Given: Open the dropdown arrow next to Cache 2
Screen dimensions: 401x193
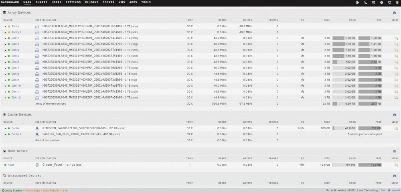Looking at the screenshot, I should point(5,134).
